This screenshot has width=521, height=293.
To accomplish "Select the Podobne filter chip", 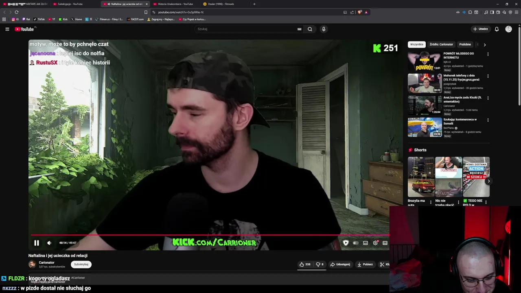I will pyautogui.click(x=465, y=44).
